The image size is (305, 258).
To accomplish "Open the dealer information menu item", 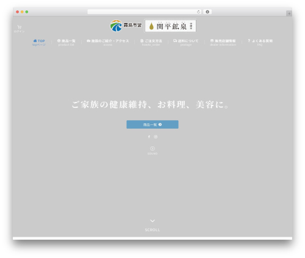I will 223,43.
